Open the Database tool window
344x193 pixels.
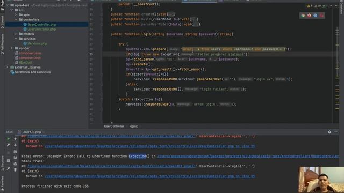pos(341,8)
